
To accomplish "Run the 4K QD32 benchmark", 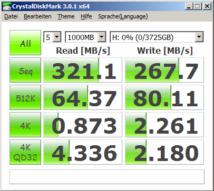I will pyautogui.click(x=25, y=152).
